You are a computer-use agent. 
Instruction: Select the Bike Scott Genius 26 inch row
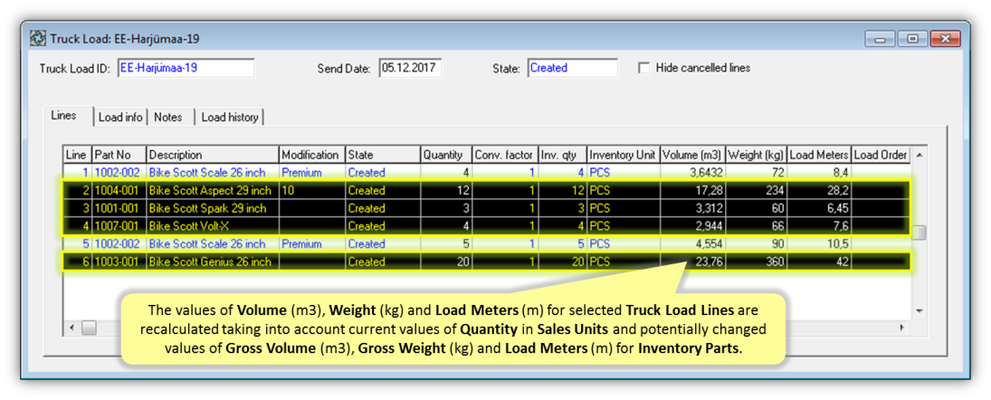click(487, 262)
